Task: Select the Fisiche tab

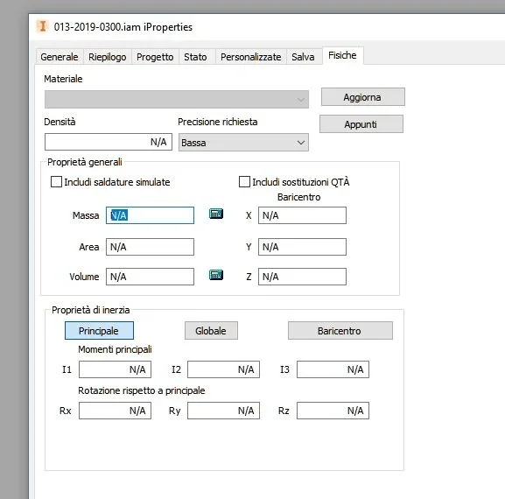Action: (x=342, y=55)
